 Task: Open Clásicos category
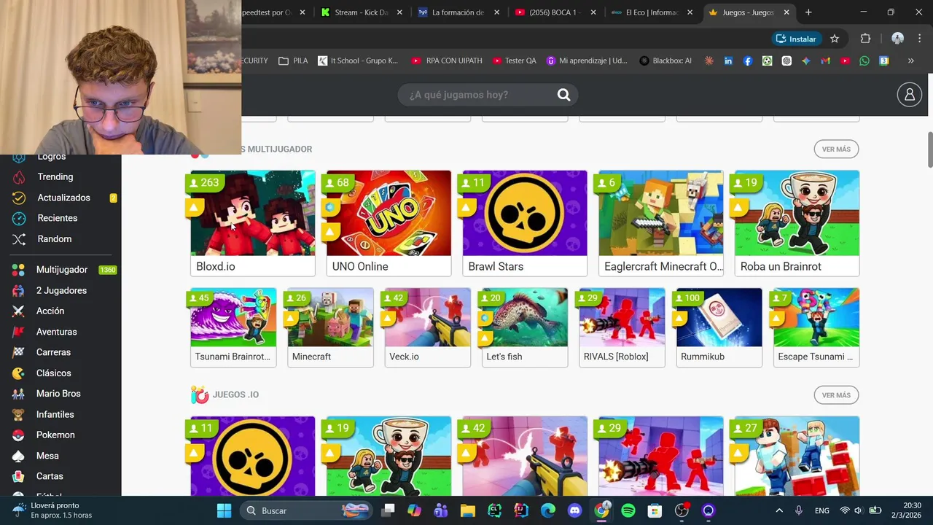point(54,373)
